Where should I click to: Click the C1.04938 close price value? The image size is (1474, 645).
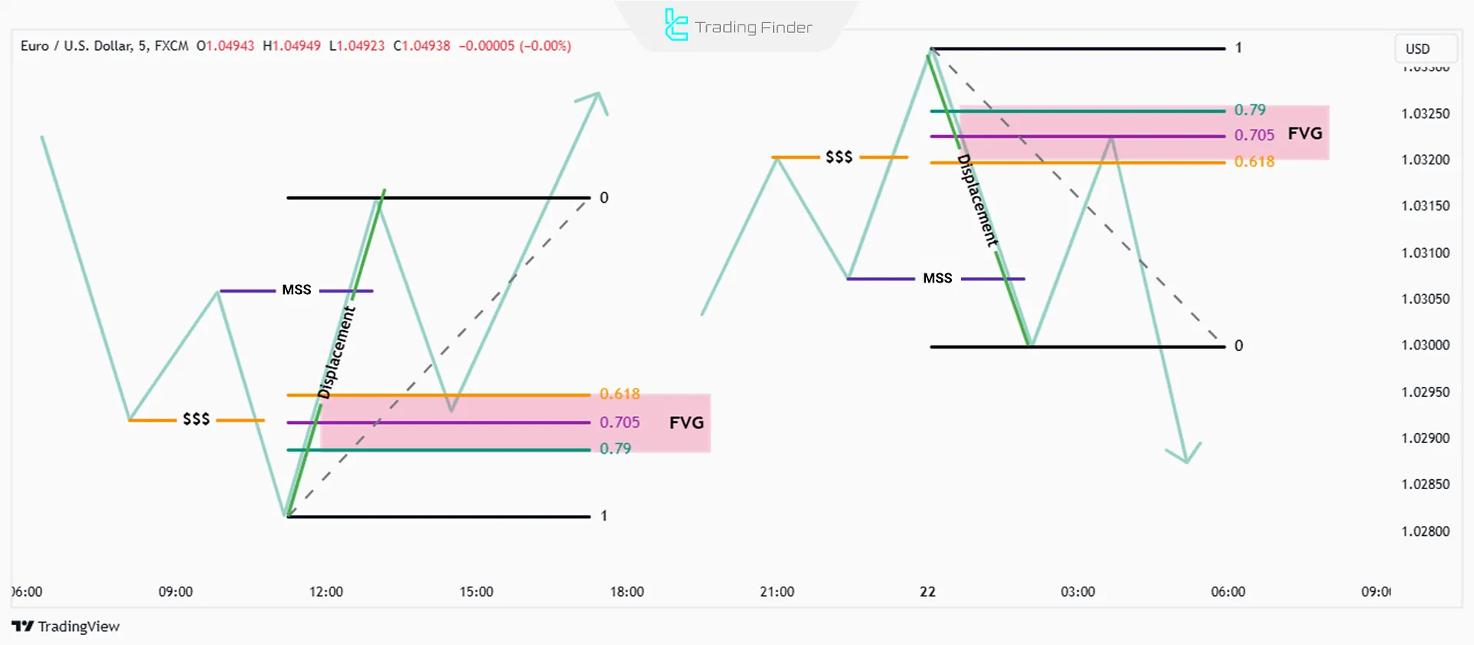pos(421,46)
